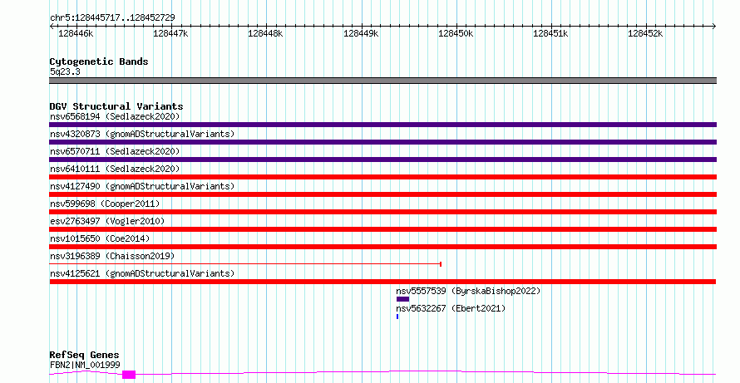Click the DGV Structural Variants track title
Screen dimensions: 740x383
(x=116, y=106)
